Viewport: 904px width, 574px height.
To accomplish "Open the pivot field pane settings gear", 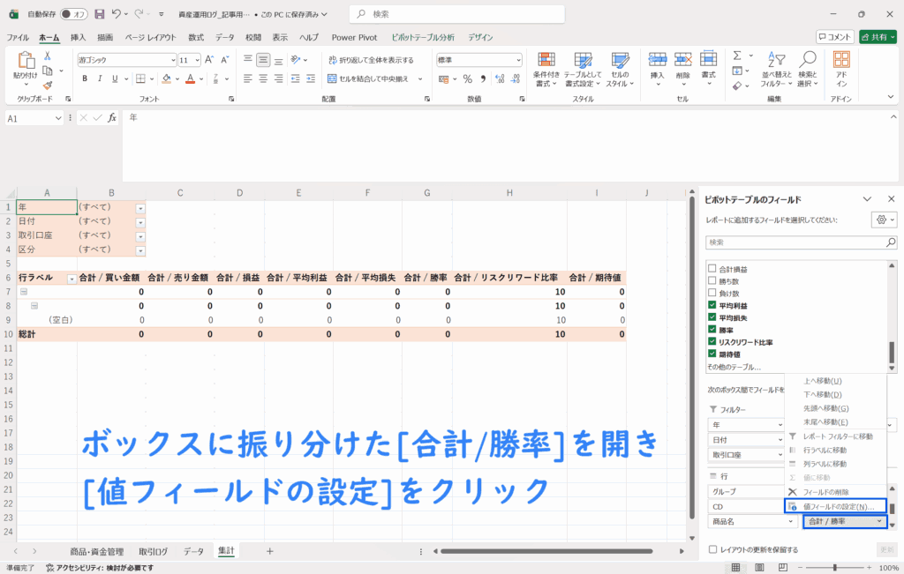I will (x=883, y=220).
